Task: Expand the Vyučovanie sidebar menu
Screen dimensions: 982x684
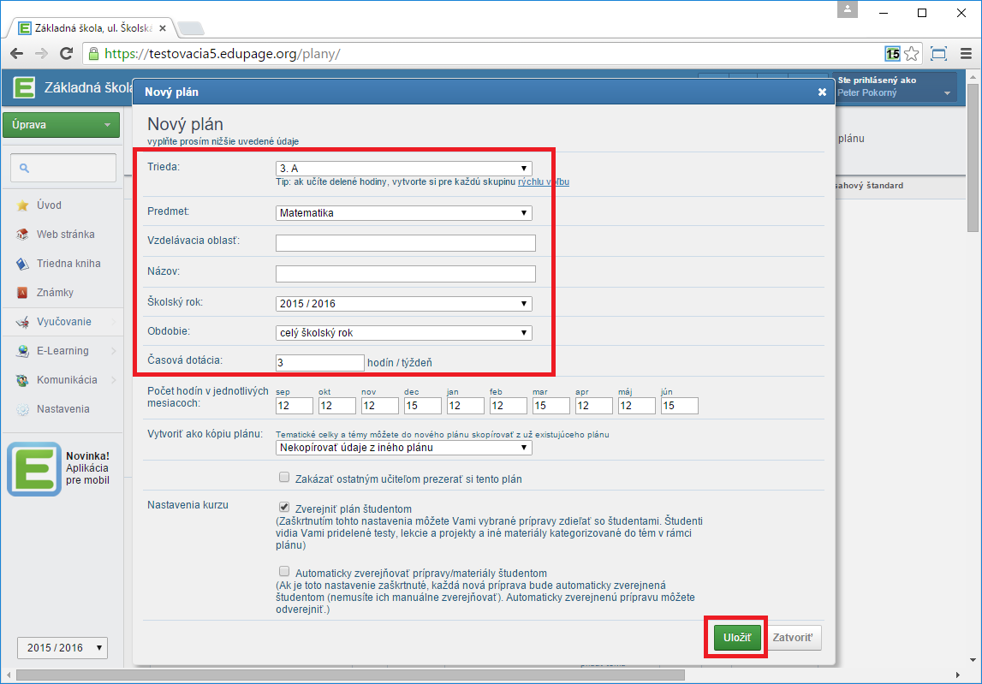Action: (63, 322)
